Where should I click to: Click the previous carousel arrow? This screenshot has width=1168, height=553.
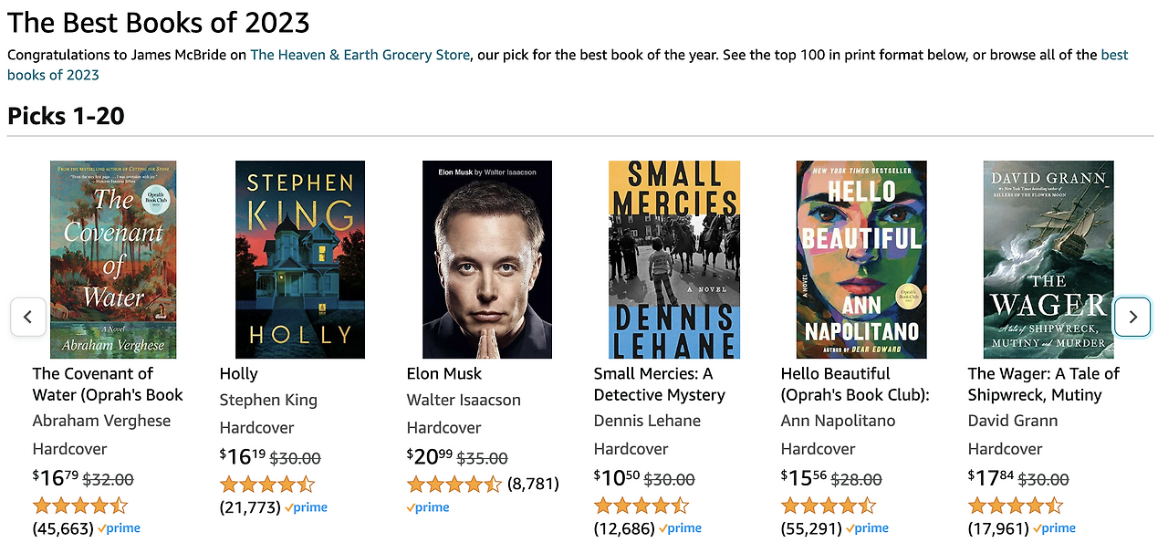pos(28,317)
